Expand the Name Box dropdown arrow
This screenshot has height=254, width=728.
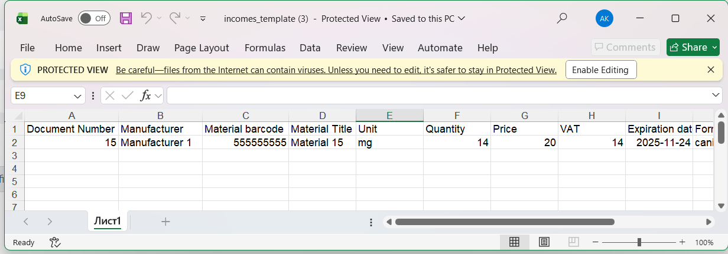click(x=78, y=95)
